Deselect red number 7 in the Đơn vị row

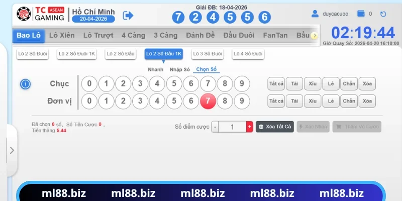tap(208, 101)
